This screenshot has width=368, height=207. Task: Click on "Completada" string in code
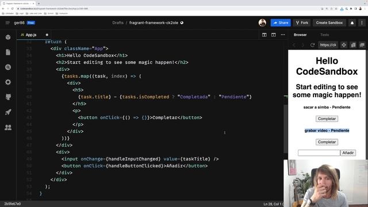click(x=194, y=97)
